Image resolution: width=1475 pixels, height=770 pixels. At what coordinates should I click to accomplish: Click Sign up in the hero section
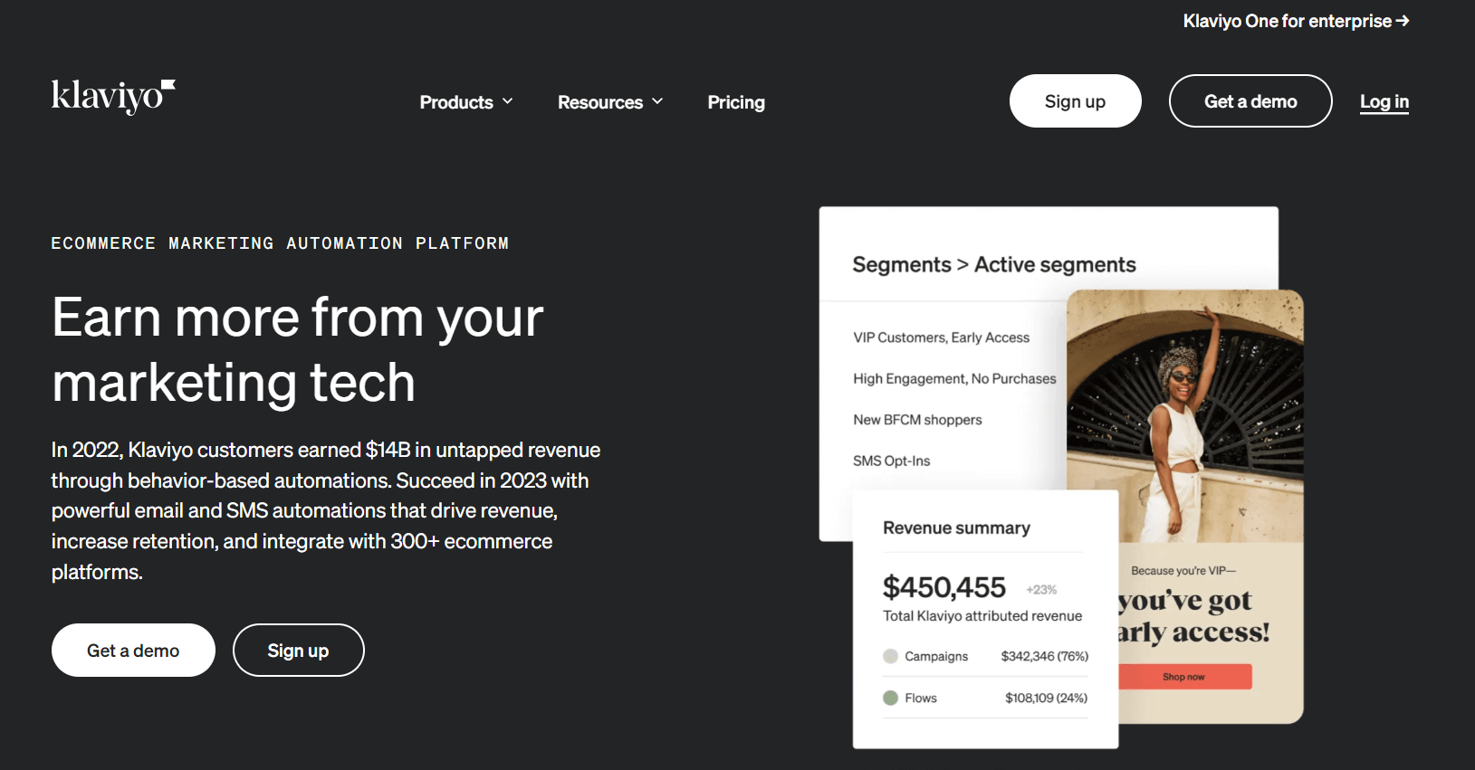(298, 650)
